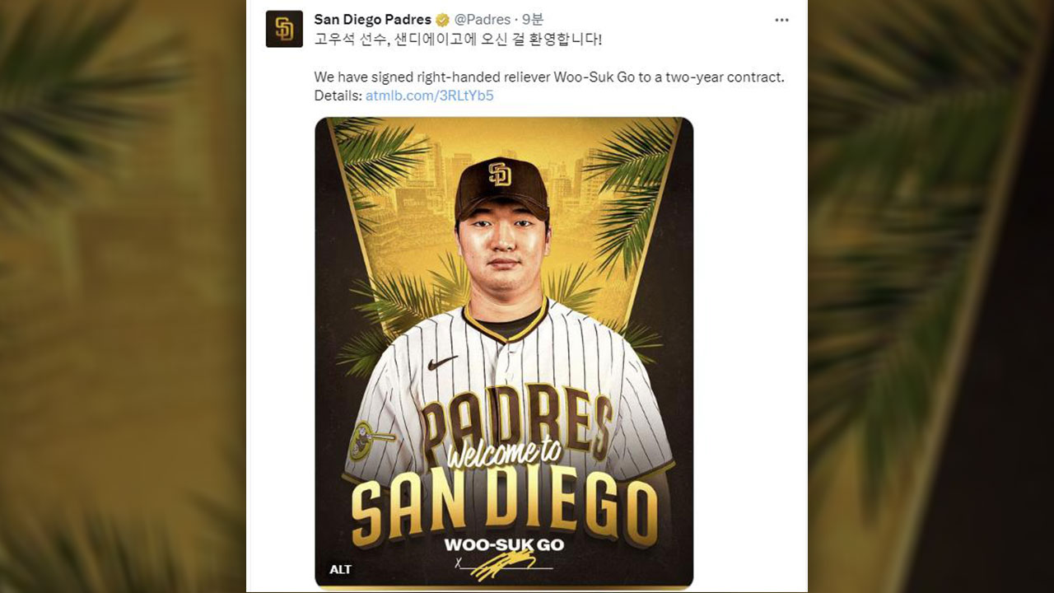Click the Nike swoosh on the jersey

click(441, 362)
